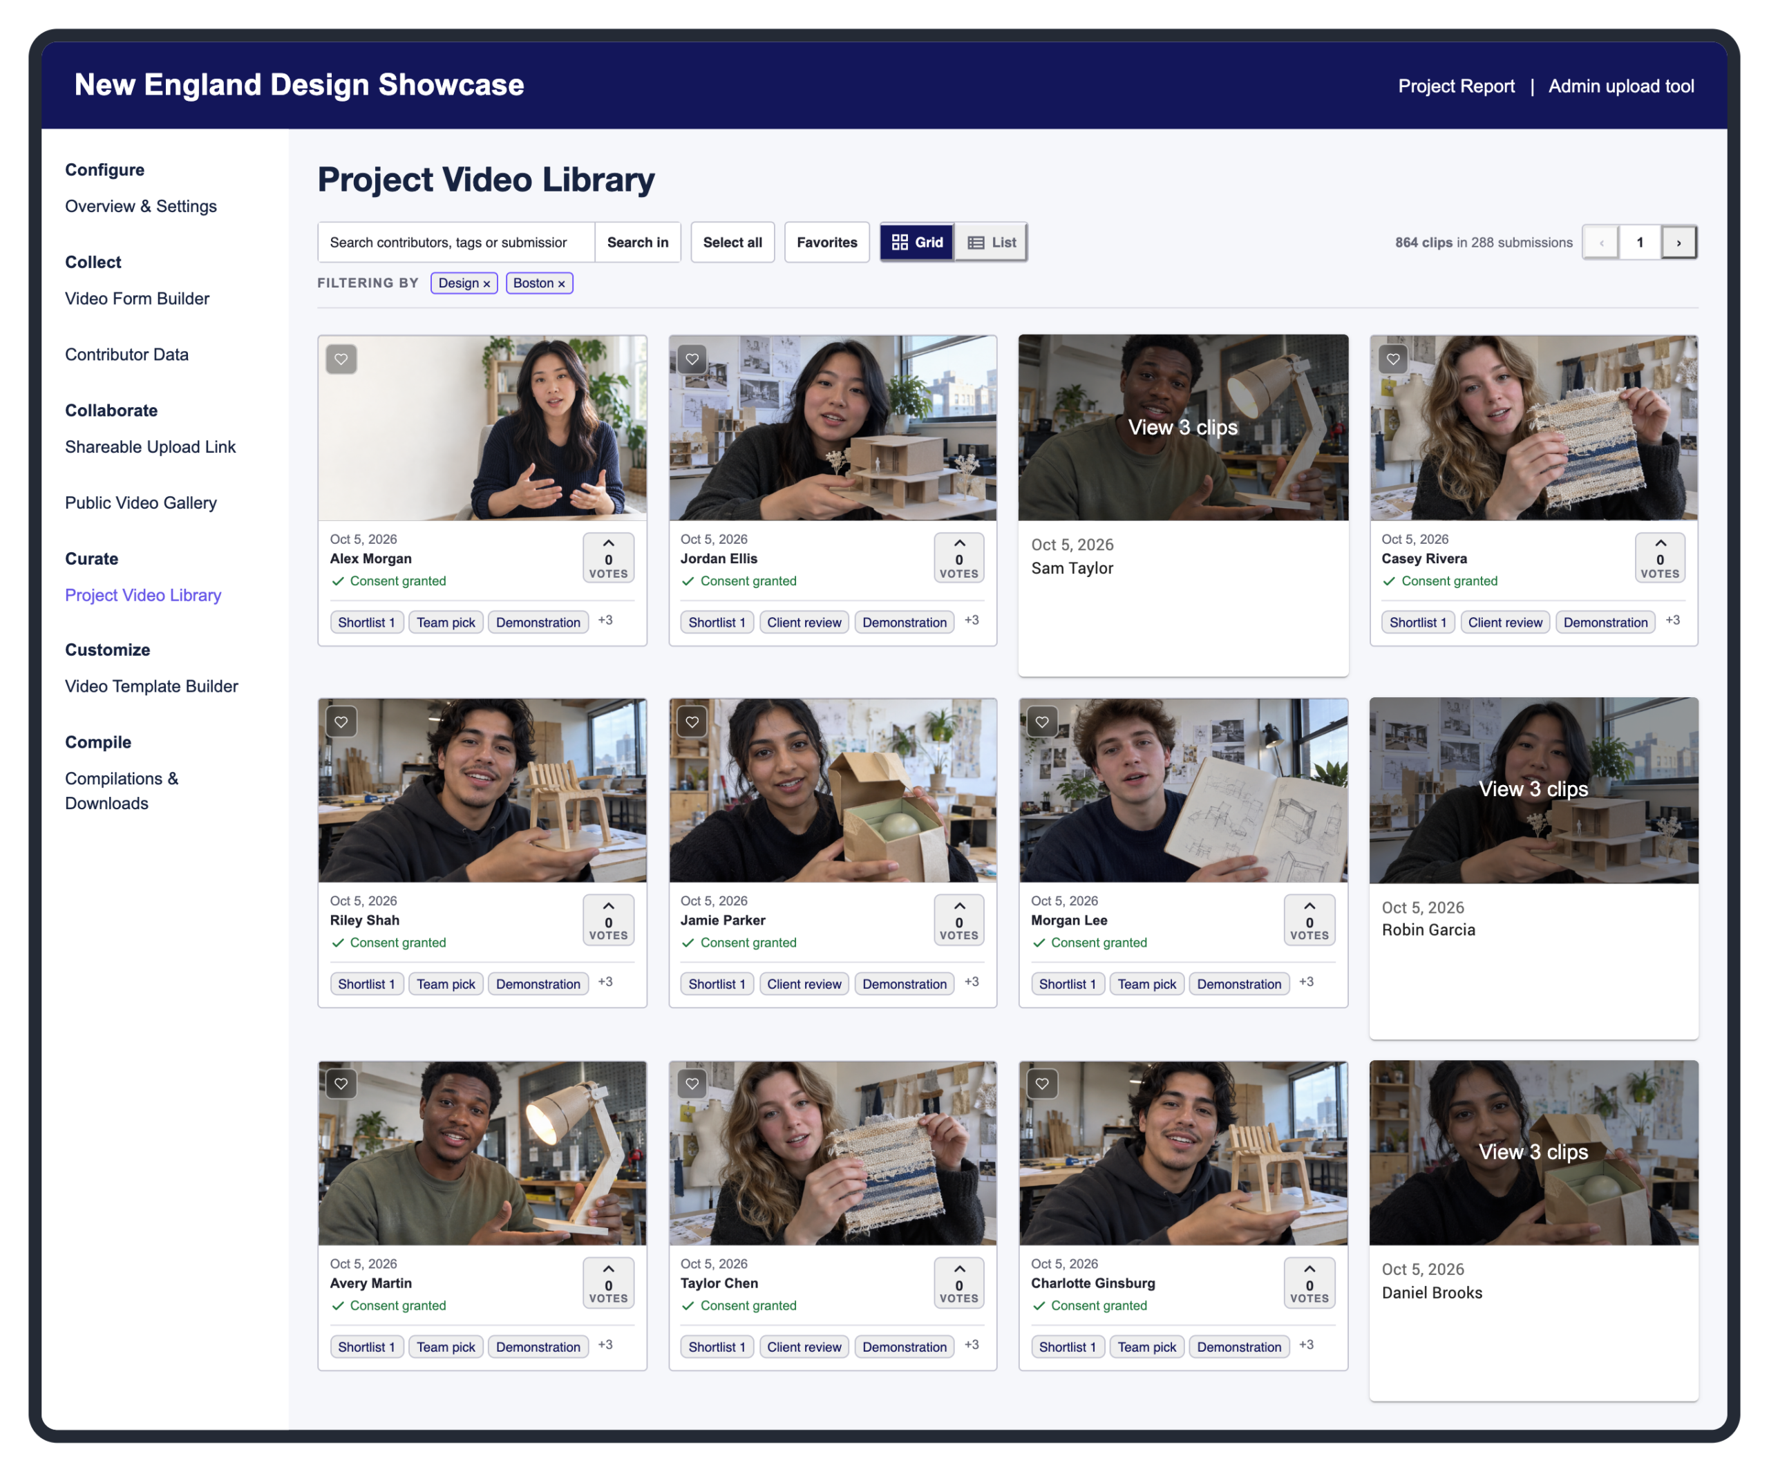
Task: Favorite Avery Martin's video with heart icon
Action: (x=341, y=1084)
